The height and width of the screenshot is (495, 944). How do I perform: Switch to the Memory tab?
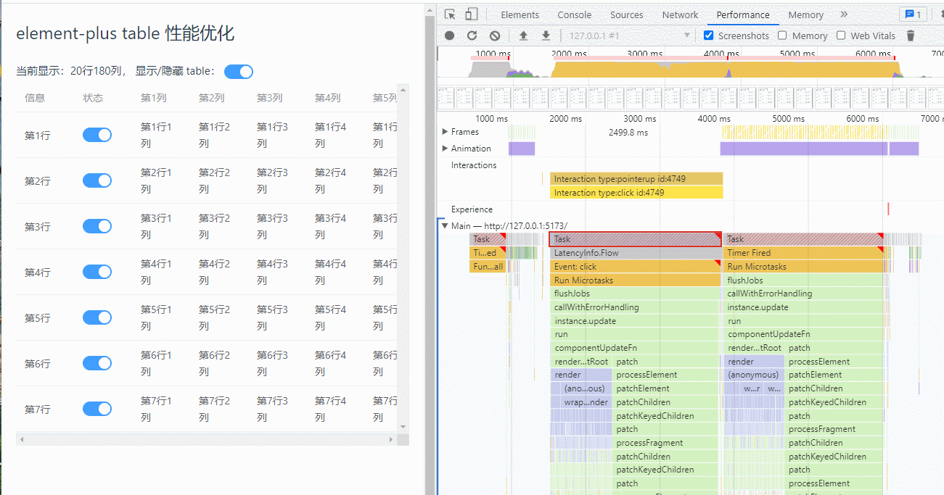click(x=805, y=14)
